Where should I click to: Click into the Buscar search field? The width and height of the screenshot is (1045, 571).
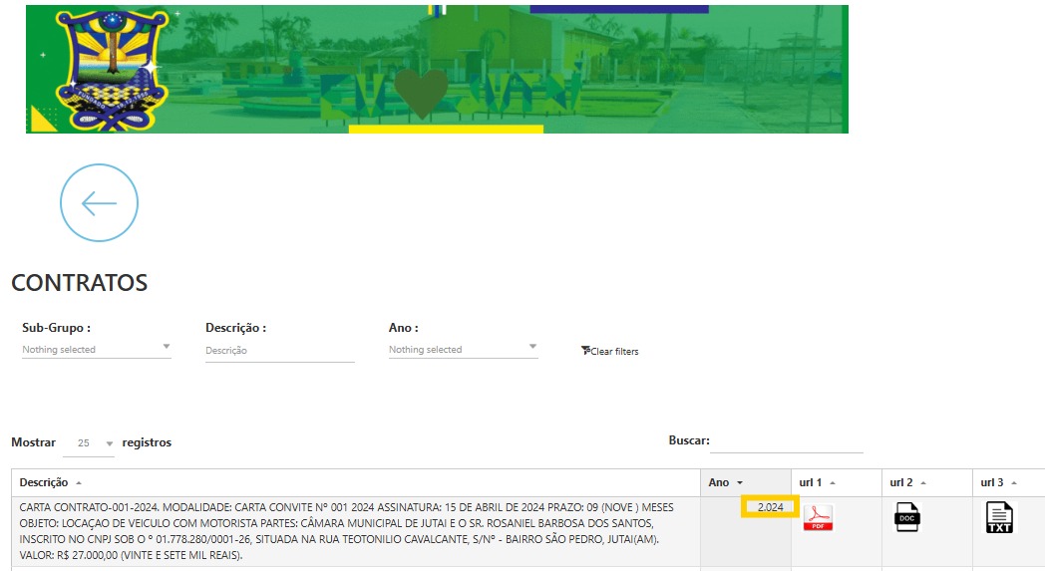pyautogui.click(x=787, y=441)
